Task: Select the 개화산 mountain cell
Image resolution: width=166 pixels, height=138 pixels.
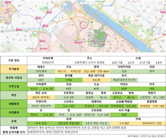Action: (x=34, y=115)
